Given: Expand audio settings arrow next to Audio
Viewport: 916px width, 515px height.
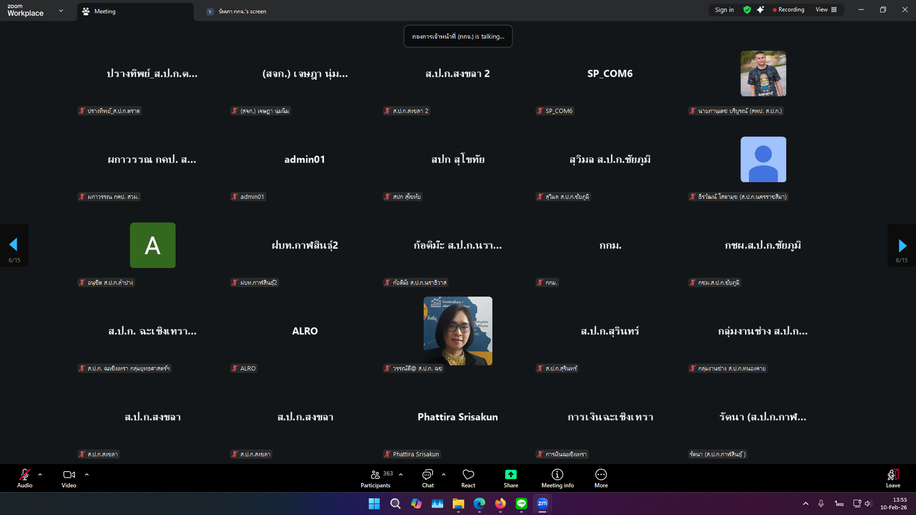Looking at the screenshot, I should [40, 474].
